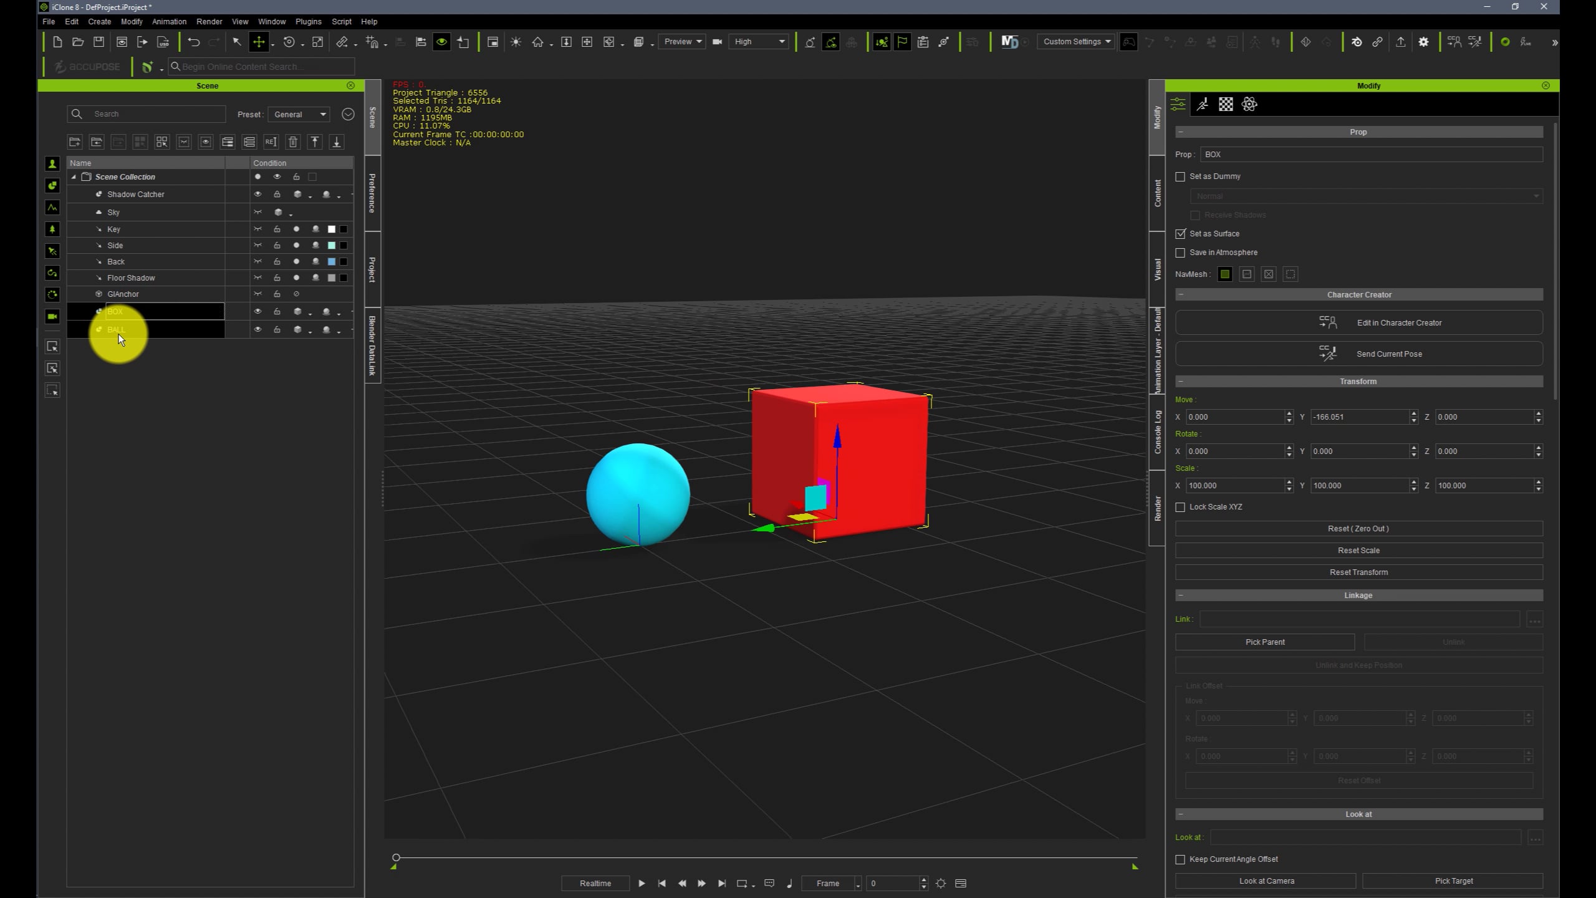Click the Reset Transform button
This screenshot has height=898, width=1596.
coord(1359,572)
